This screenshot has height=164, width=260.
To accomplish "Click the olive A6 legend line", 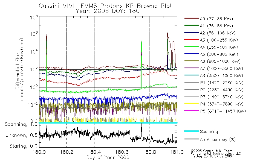I will (192, 61).
